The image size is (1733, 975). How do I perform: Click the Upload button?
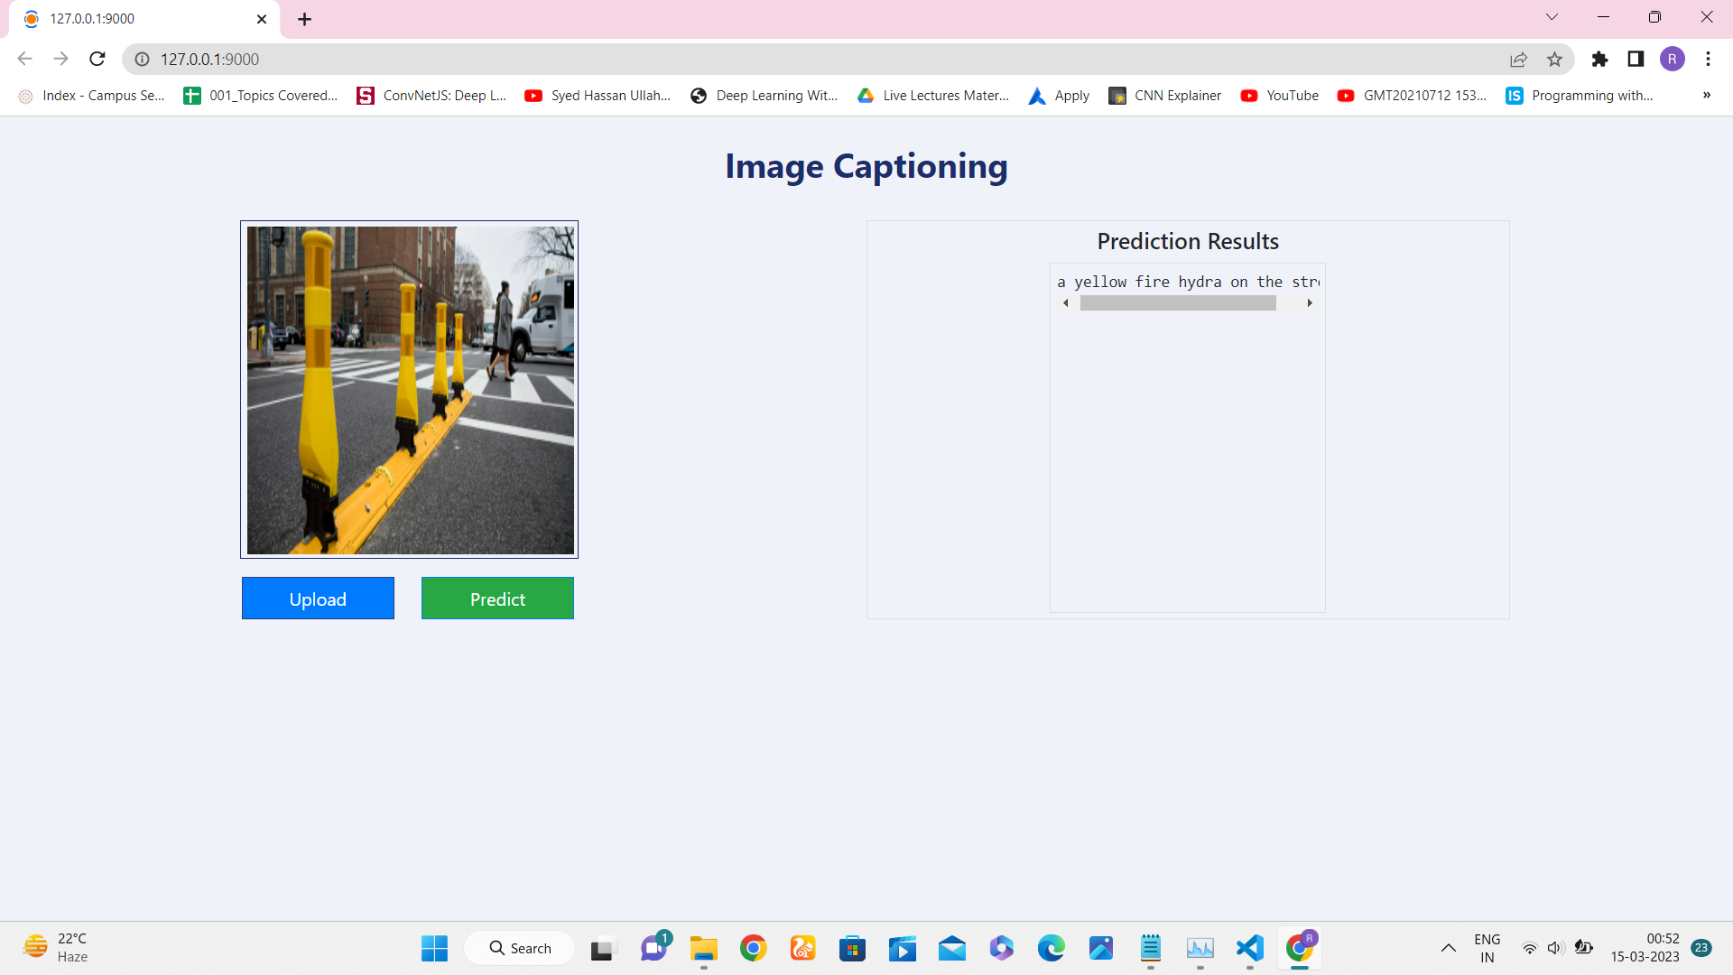click(x=317, y=598)
